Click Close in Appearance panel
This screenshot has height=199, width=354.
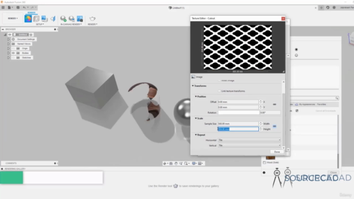point(334,172)
